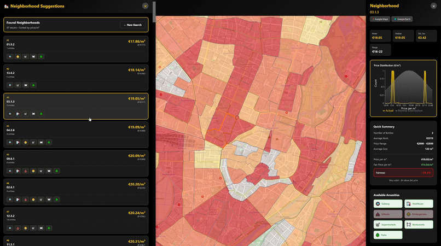This screenshot has width=441, height=246.
Task: Click the Restaurants amenity chip
Action: tap(419, 224)
